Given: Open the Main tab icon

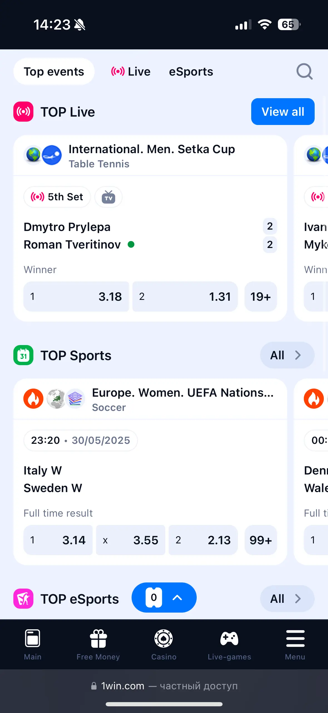Looking at the screenshot, I should click(x=33, y=638).
